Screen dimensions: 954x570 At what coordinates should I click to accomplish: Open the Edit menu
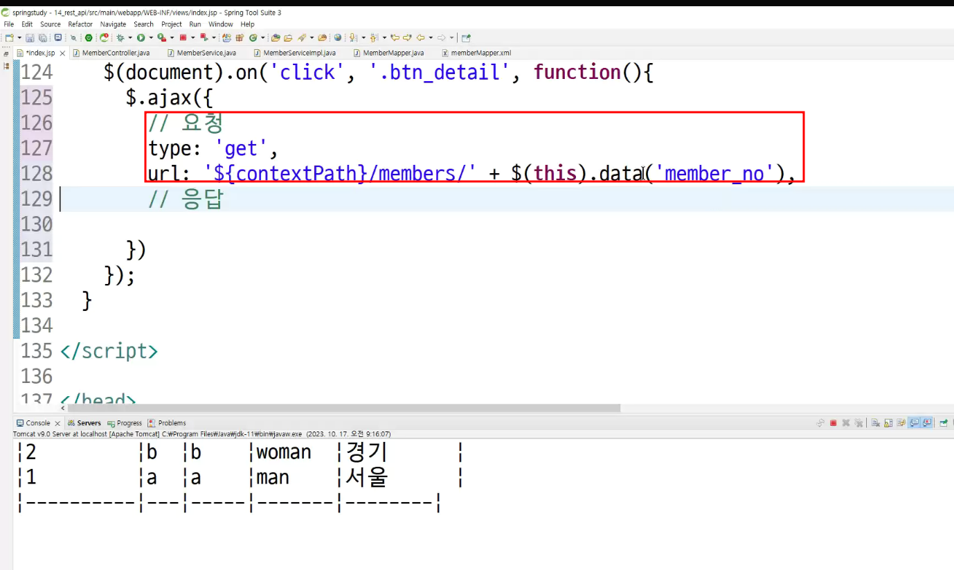click(27, 24)
